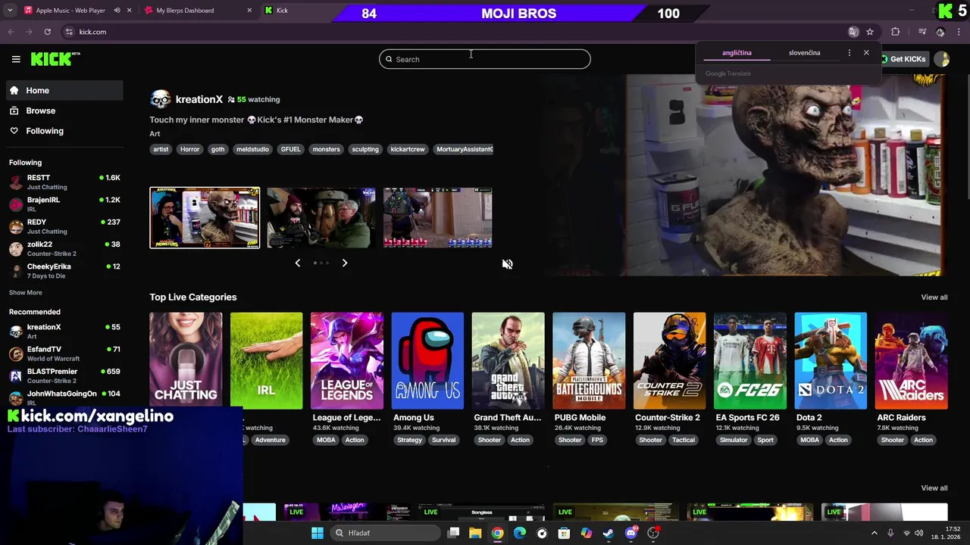Image resolution: width=970 pixels, height=545 pixels.
Task: Open RESTT in Following list
Action: (x=64, y=182)
